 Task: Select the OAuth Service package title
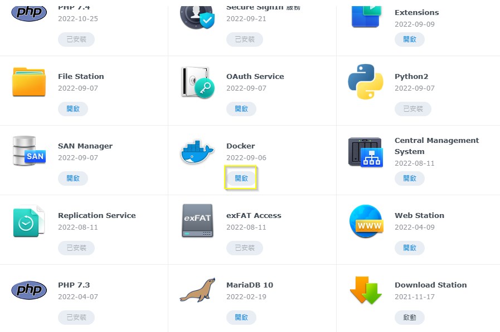pyautogui.click(x=255, y=76)
